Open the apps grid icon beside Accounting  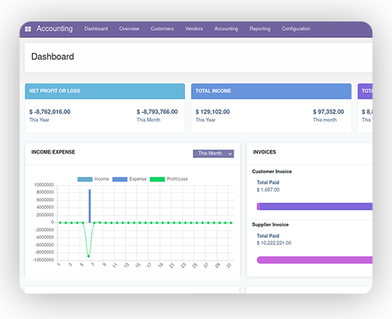28,29
